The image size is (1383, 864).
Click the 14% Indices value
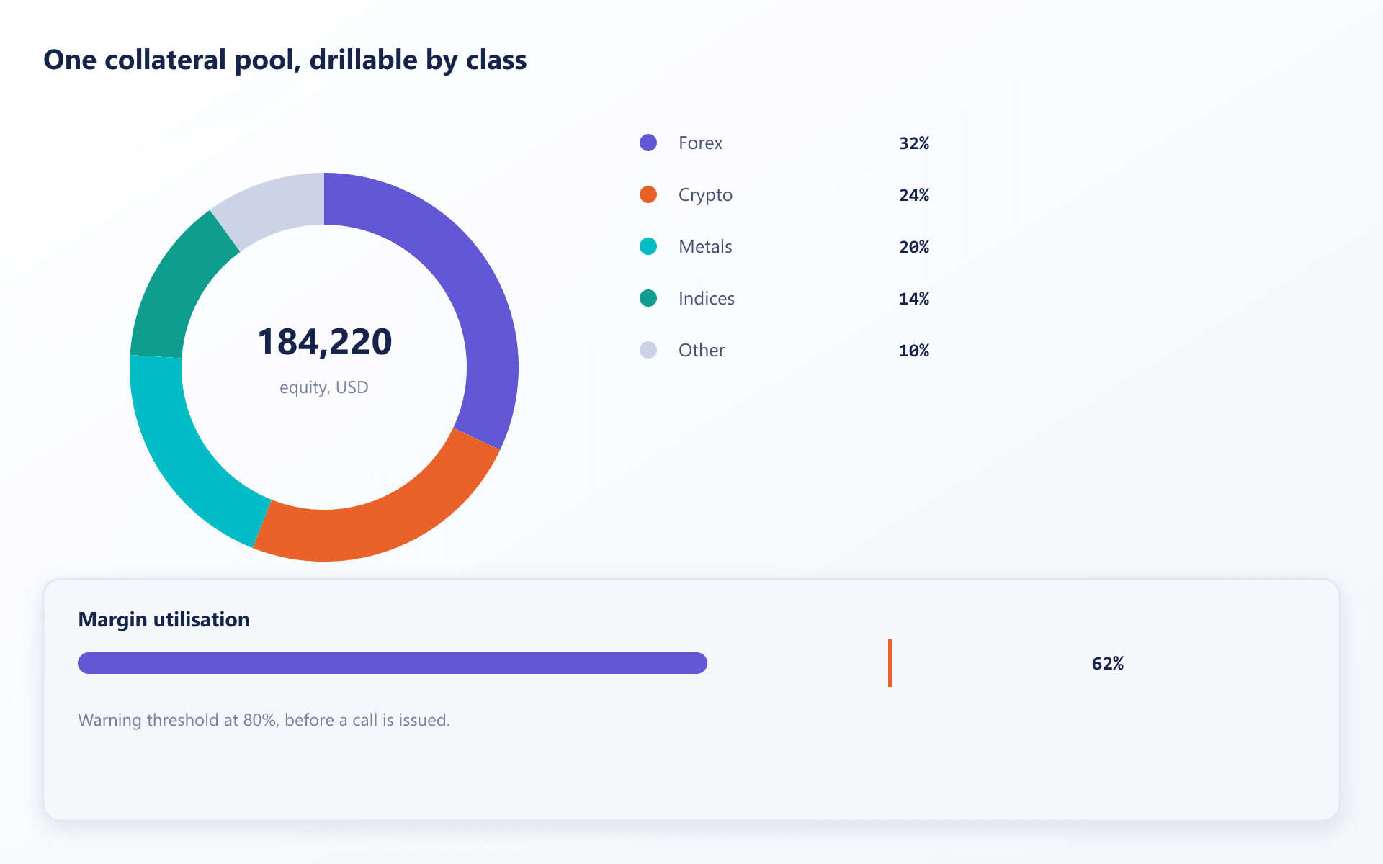914,299
